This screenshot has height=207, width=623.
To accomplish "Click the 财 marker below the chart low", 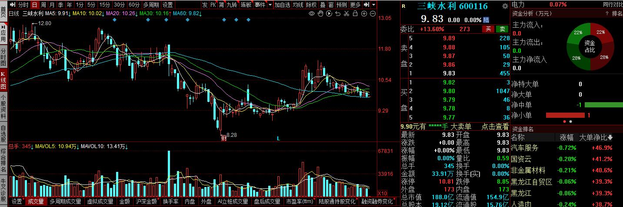I will [x=223, y=139].
